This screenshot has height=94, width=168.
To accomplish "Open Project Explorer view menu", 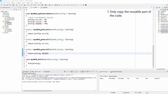I will [20, 10].
